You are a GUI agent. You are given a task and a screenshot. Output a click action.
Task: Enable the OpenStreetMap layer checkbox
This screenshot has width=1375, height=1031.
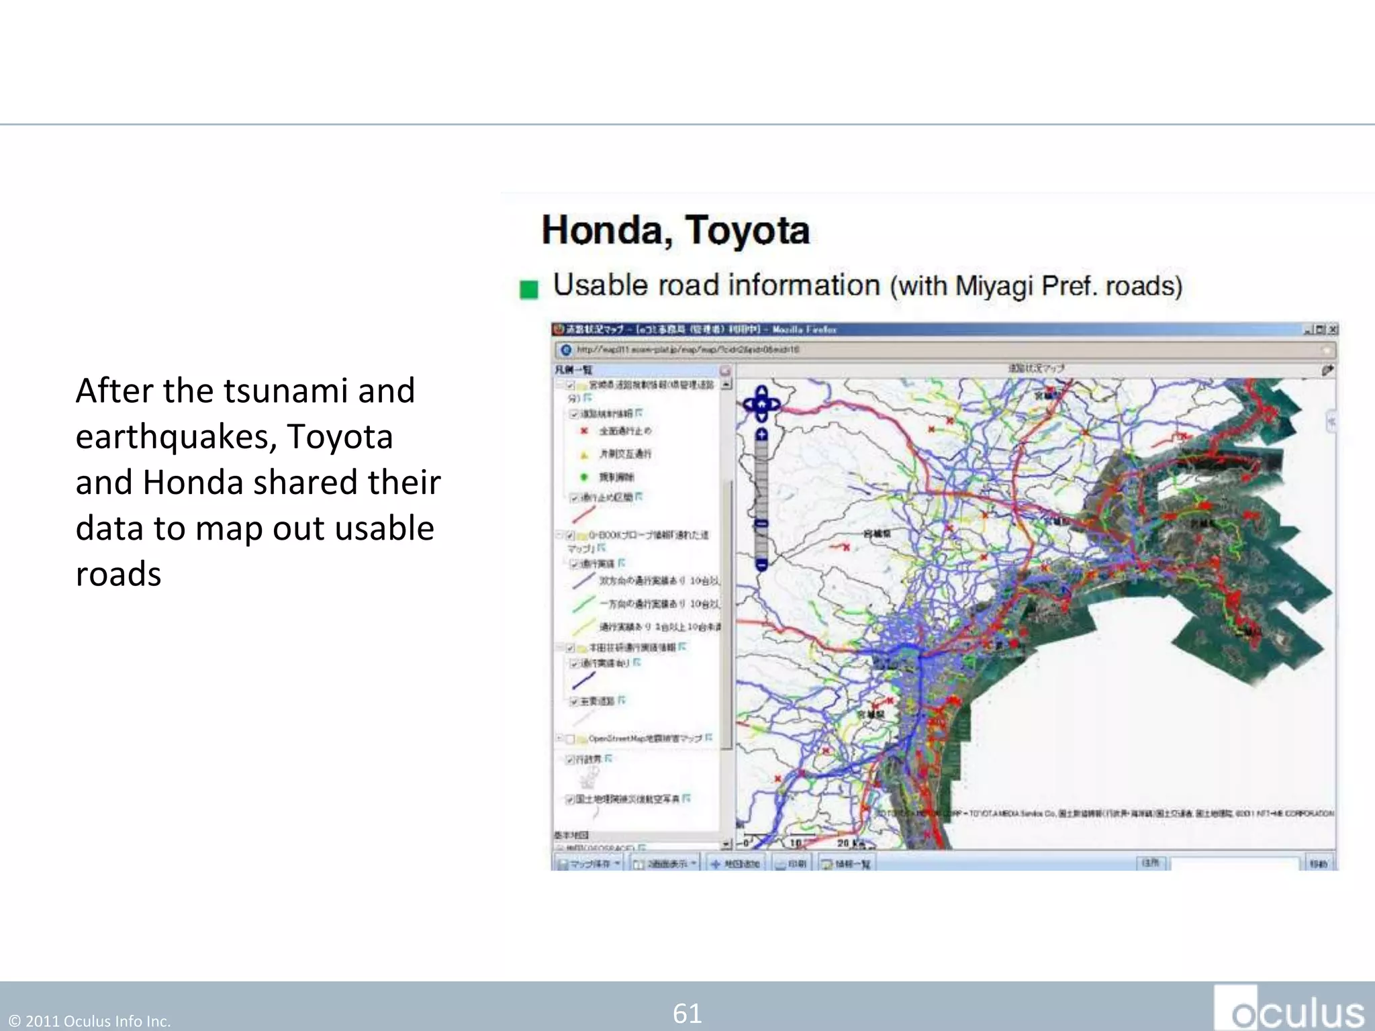point(570,739)
